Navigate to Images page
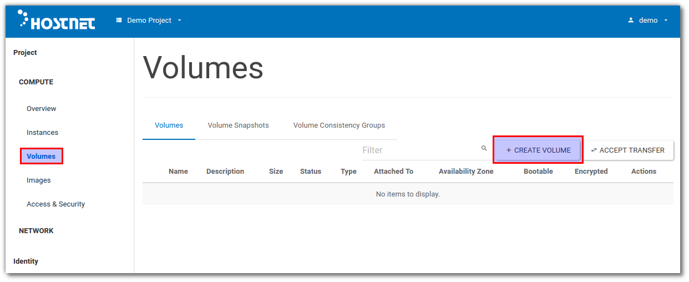The height and width of the screenshot is (282, 689). tap(38, 180)
